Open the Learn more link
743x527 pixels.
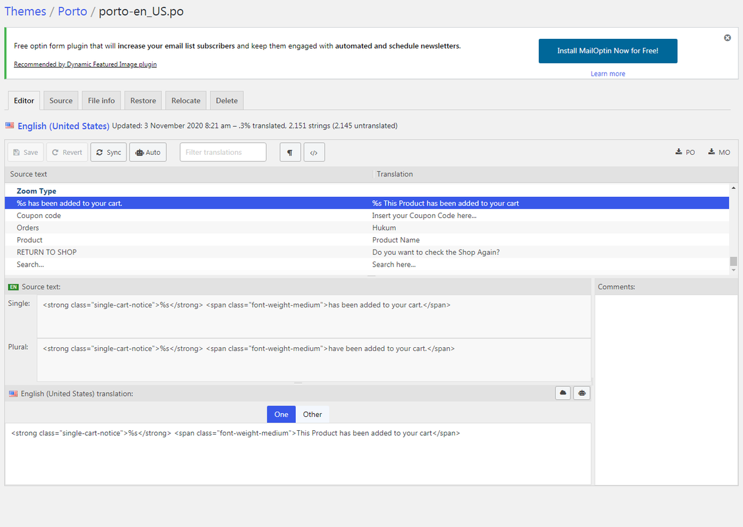tap(608, 74)
